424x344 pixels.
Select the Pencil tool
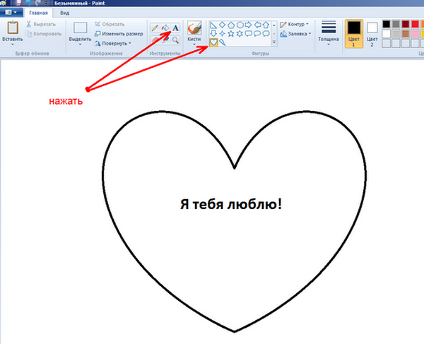coord(155,27)
